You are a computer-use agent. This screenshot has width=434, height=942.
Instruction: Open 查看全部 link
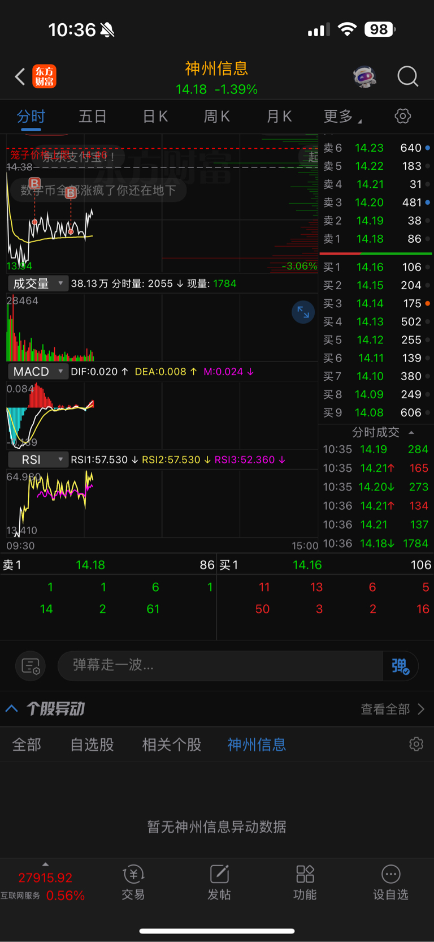pos(392,709)
